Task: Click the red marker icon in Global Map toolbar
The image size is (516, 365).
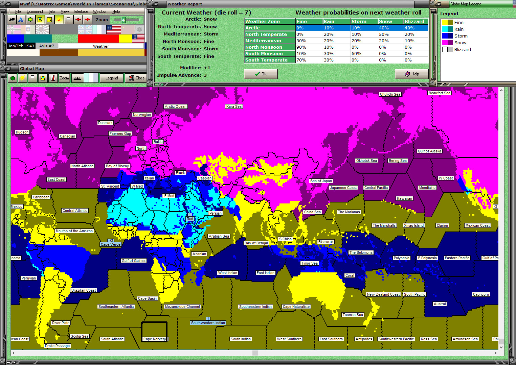Action: tap(53, 78)
